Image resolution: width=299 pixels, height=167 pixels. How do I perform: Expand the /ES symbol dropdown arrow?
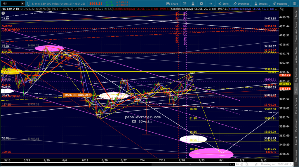[x=22, y=3]
